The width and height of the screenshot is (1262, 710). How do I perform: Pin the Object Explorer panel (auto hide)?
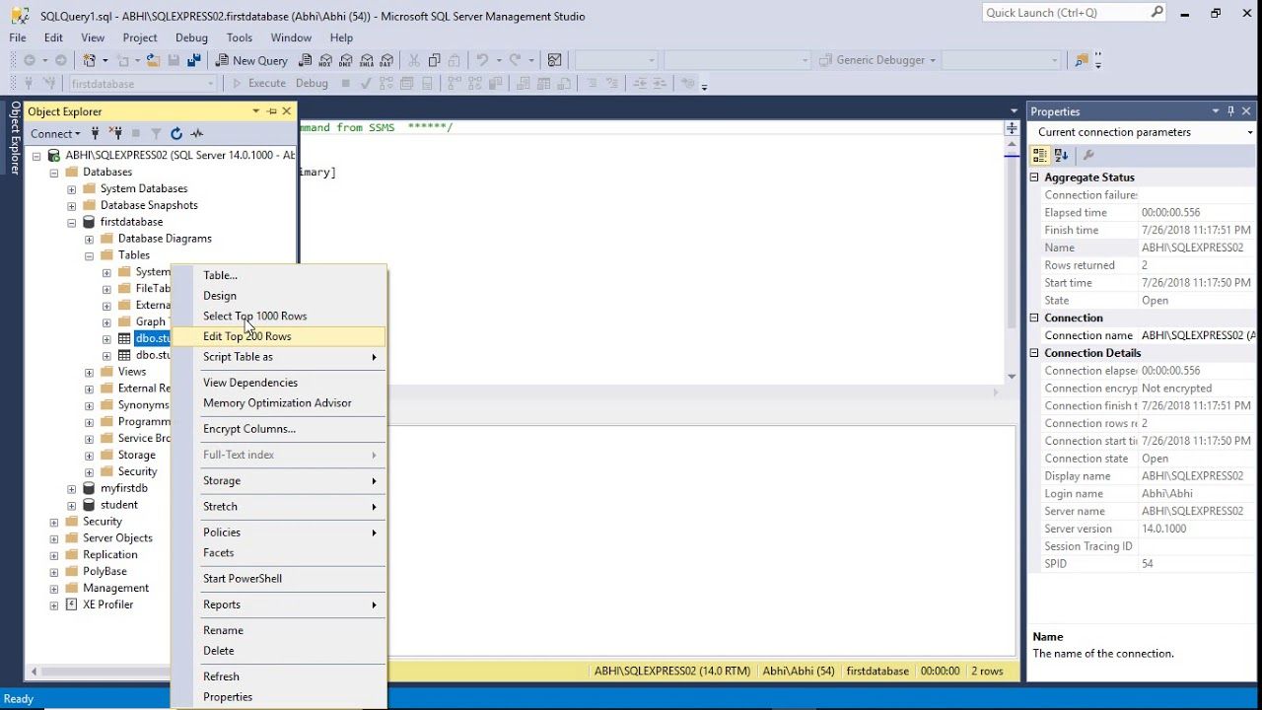click(x=272, y=111)
